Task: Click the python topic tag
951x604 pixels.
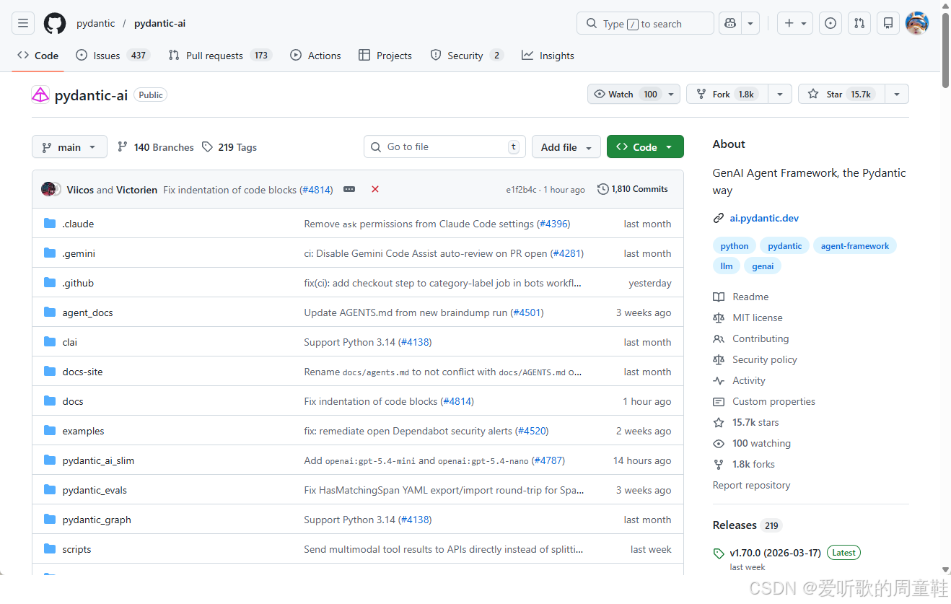Action: (x=735, y=246)
